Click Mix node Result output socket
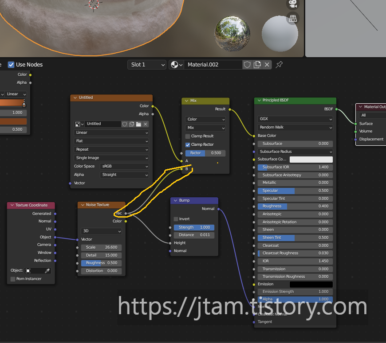This screenshot has height=343, width=386. click(x=230, y=109)
